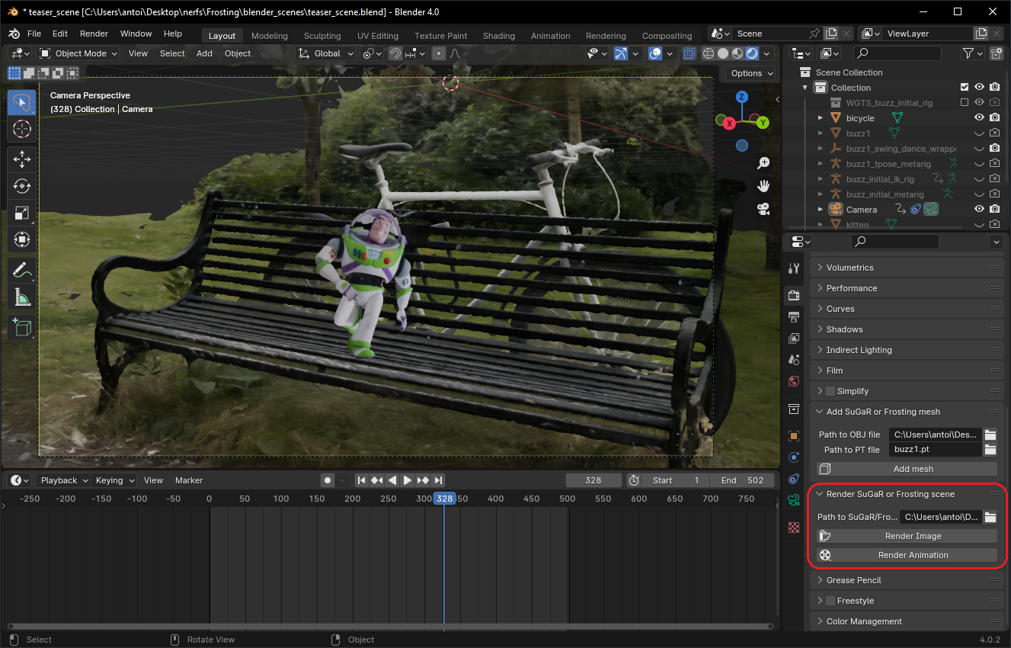
Task: Switch to the Animation workspace tab
Action: tap(551, 36)
